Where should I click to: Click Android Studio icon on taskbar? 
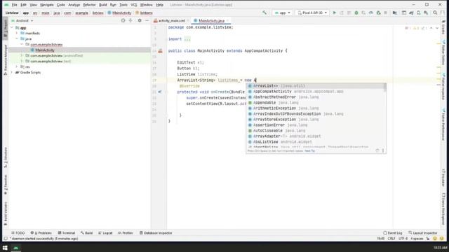tap(15, 248)
